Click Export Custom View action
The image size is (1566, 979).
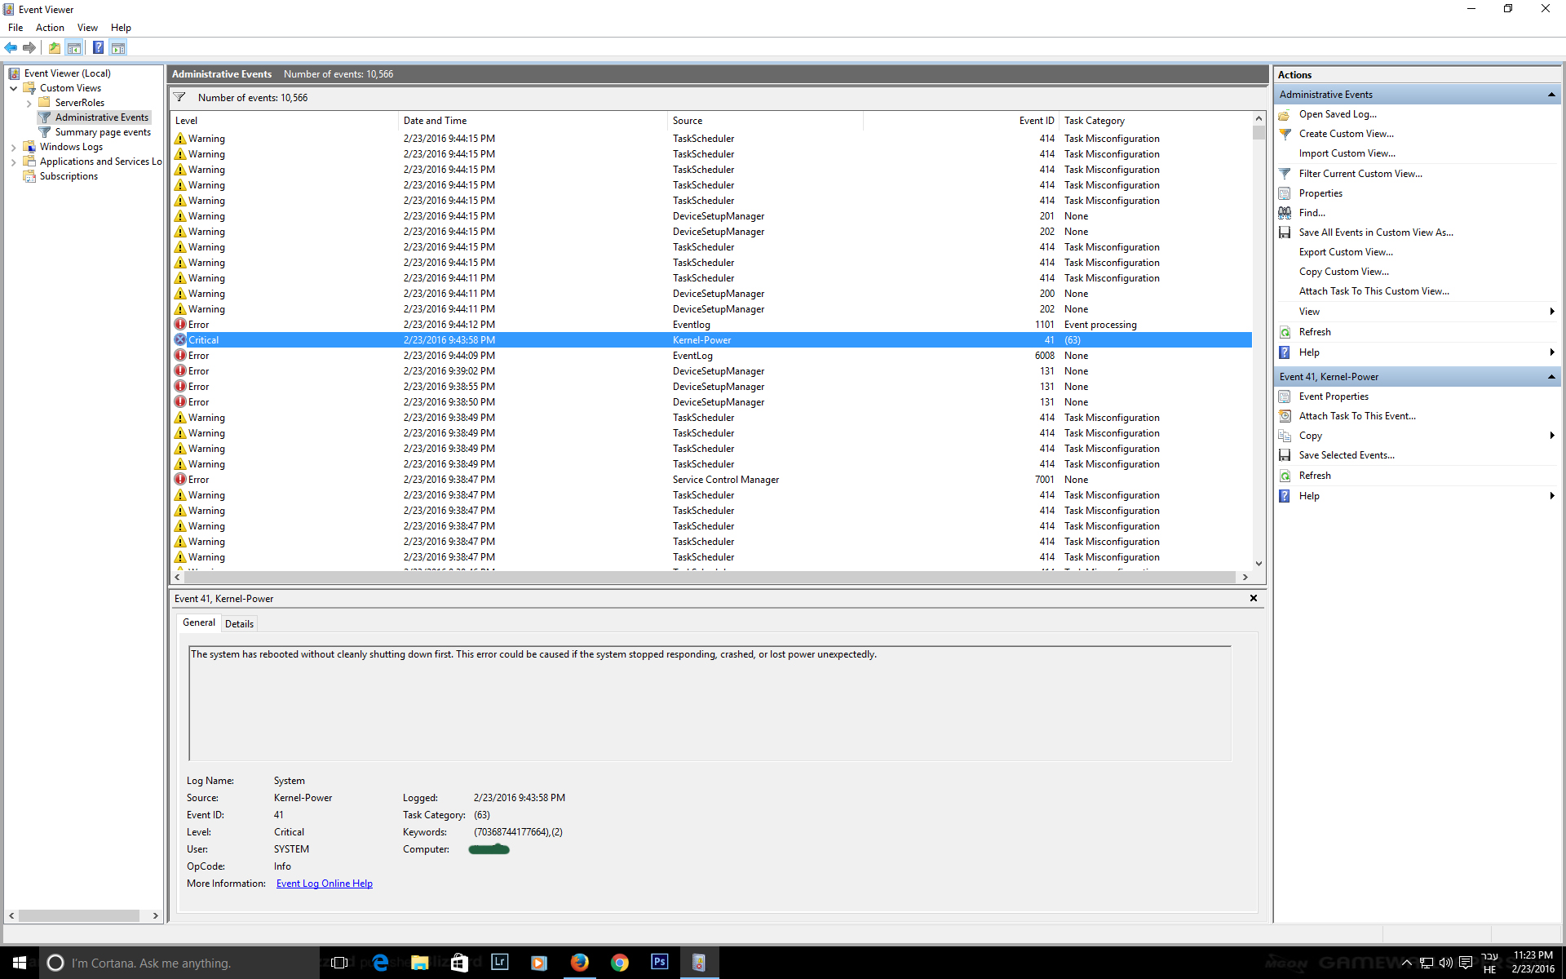click(1346, 252)
